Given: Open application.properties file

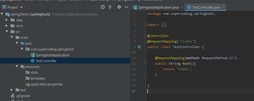Looking at the screenshot, I should point(47,84).
